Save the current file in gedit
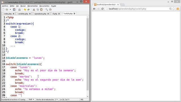This screenshot has width=181, height=102. pyautogui.click(x=14, y=10)
